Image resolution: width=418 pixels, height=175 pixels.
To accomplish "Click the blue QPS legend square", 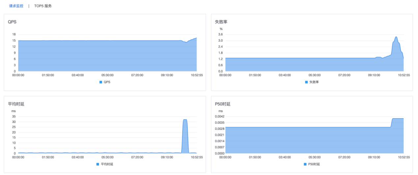I will click(101, 82).
